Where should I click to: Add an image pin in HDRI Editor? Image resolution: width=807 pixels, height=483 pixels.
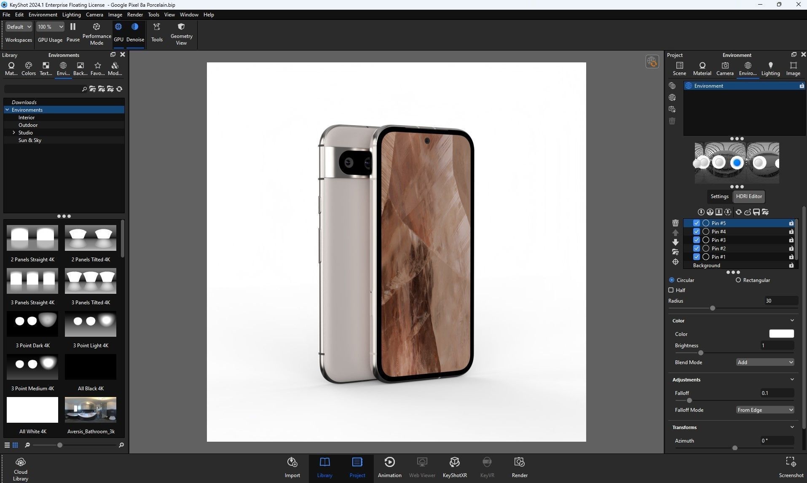coord(719,212)
